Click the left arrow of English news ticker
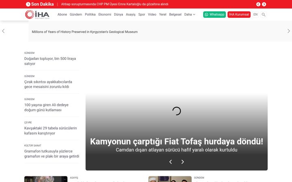Screen dimensions: 292x182 3,31
